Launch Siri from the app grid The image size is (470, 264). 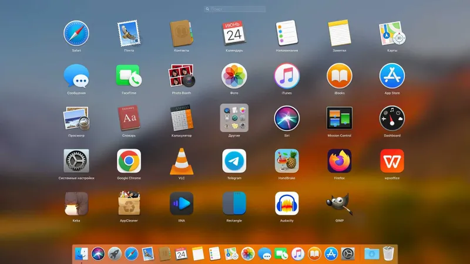[x=287, y=118]
